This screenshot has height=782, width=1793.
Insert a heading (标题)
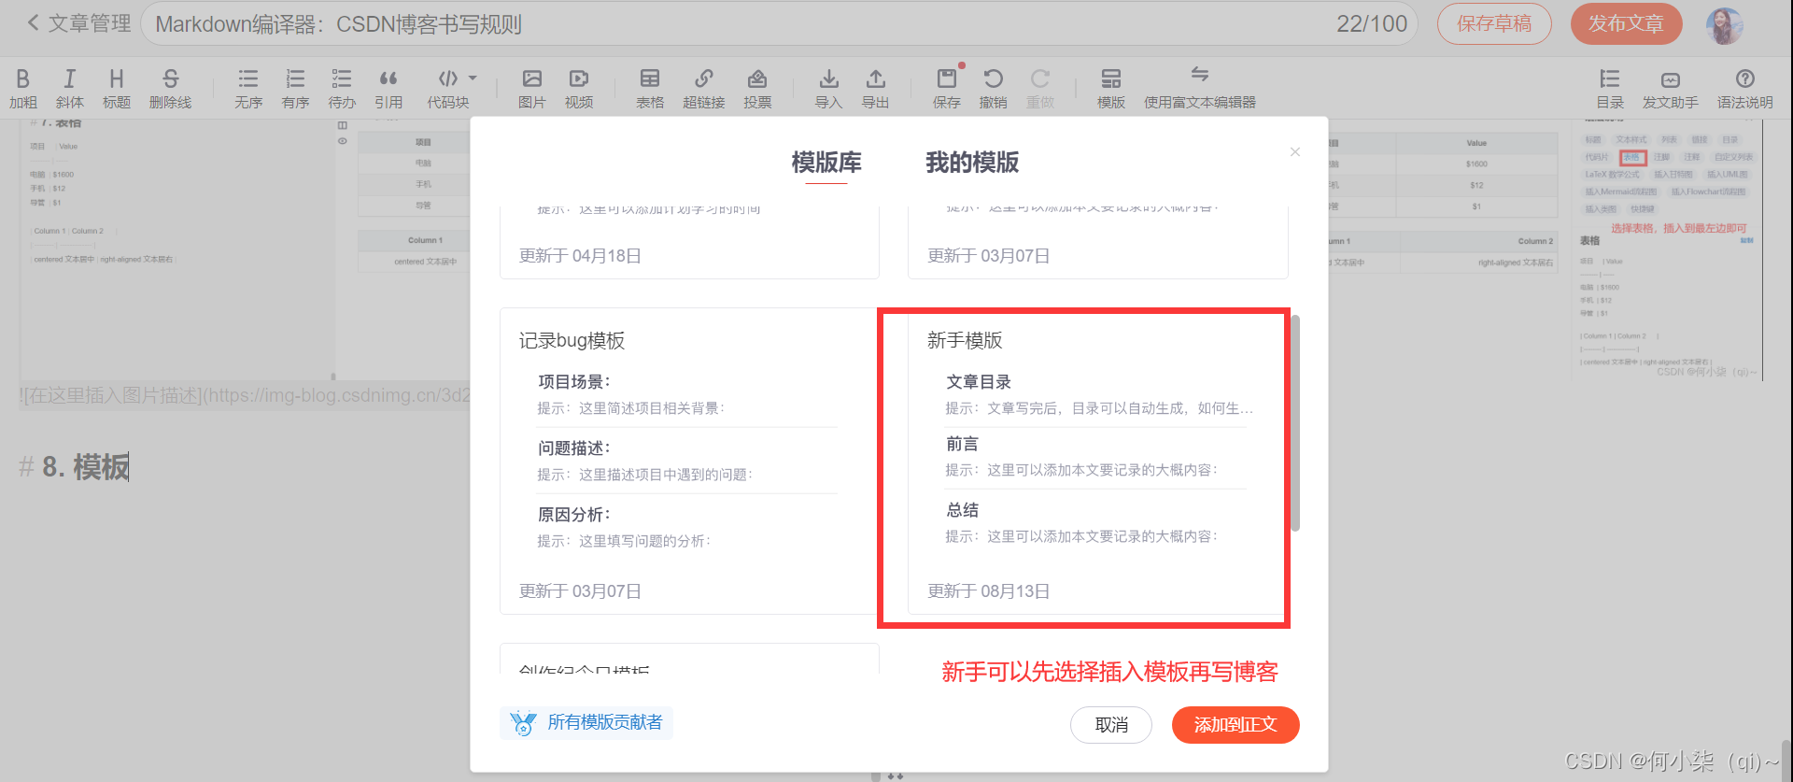pos(117,89)
